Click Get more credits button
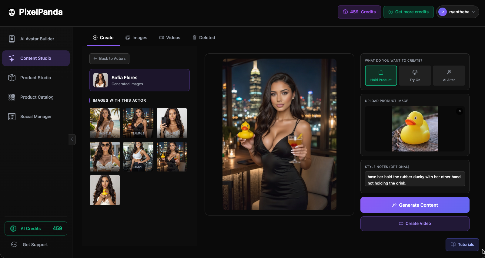This screenshot has width=485, height=258. [409, 12]
